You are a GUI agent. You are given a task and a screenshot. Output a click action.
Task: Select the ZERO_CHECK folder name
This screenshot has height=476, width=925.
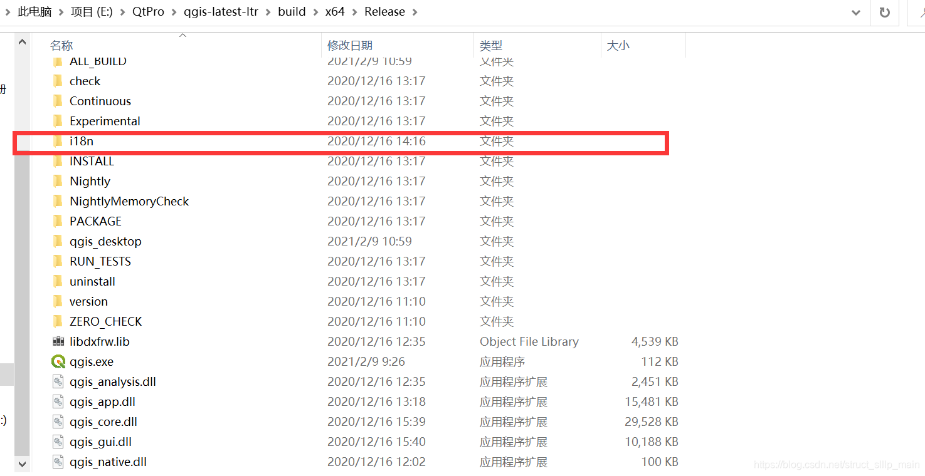(x=106, y=321)
